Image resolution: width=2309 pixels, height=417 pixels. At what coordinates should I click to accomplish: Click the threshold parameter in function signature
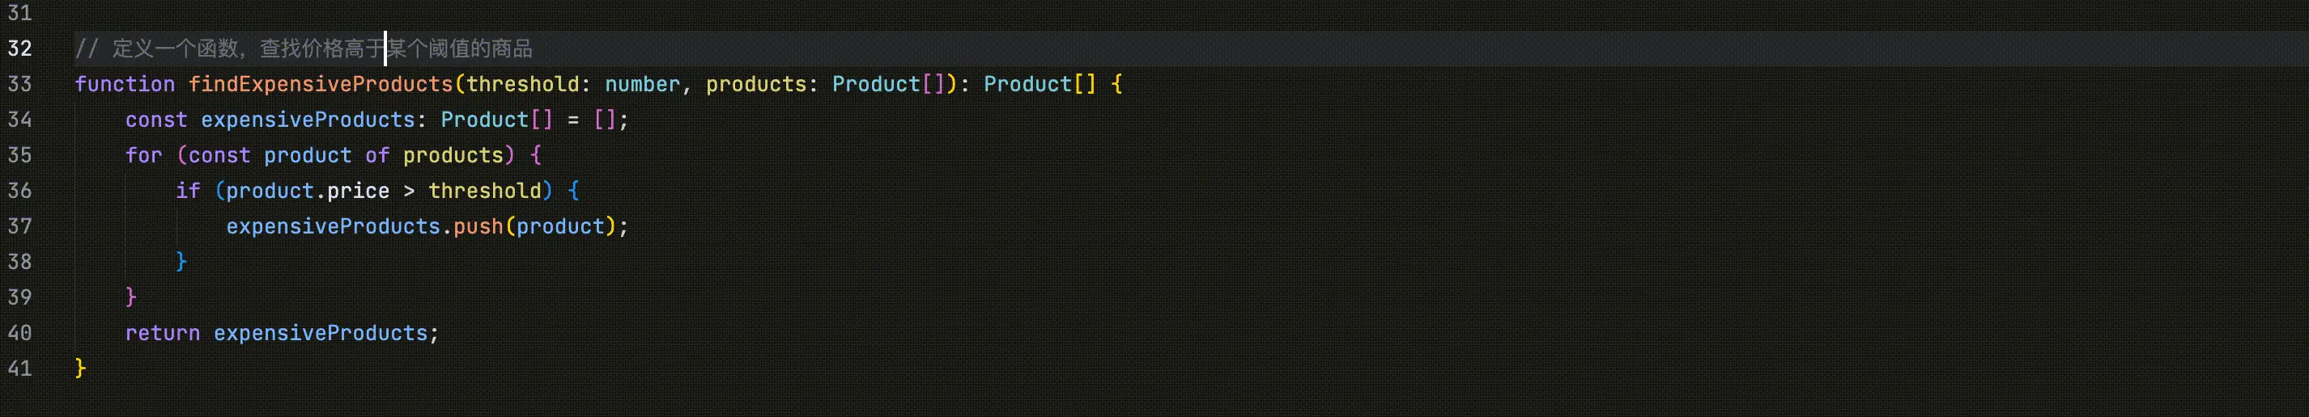pyautogui.click(x=522, y=84)
